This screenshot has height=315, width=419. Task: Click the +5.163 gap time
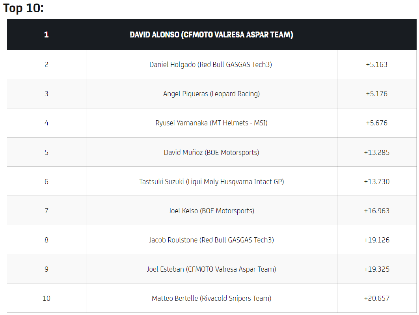[x=376, y=65]
